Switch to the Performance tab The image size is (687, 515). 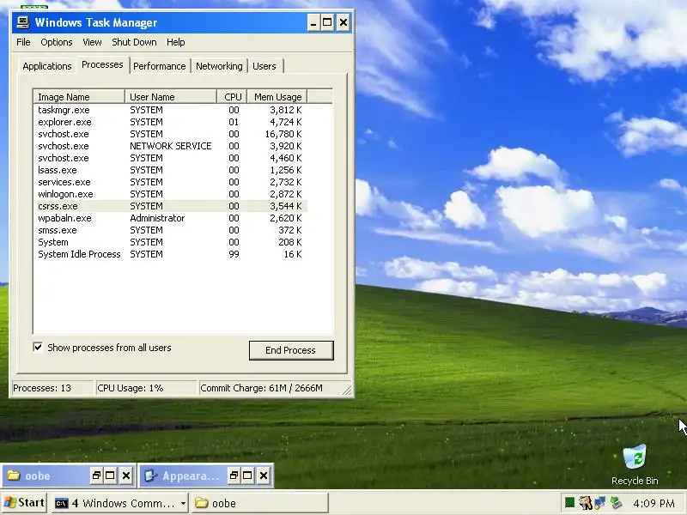point(160,66)
